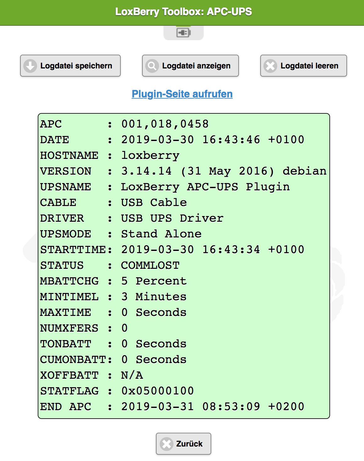The width and height of the screenshot is (364, 461).
Task: Click the CABLE USB Cable log line
Action: coord(113,203)
